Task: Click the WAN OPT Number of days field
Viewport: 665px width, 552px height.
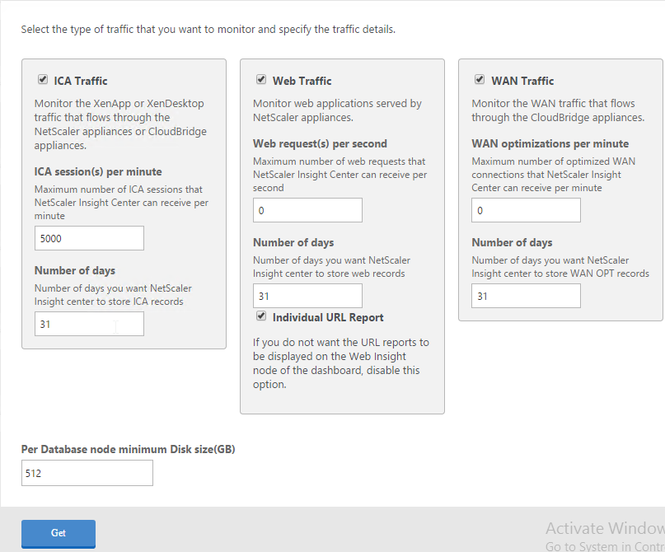Action: [x=526, y=296]
